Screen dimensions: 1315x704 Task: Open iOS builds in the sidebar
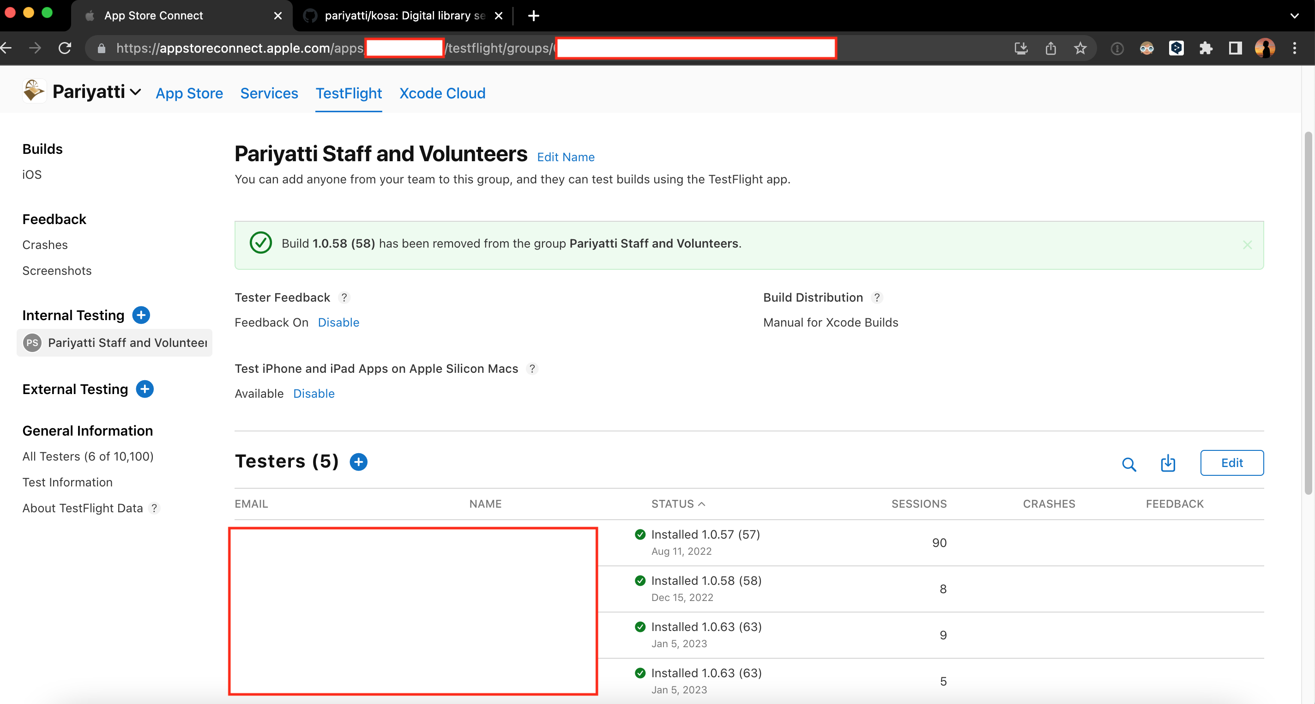(x=32, y=175)
